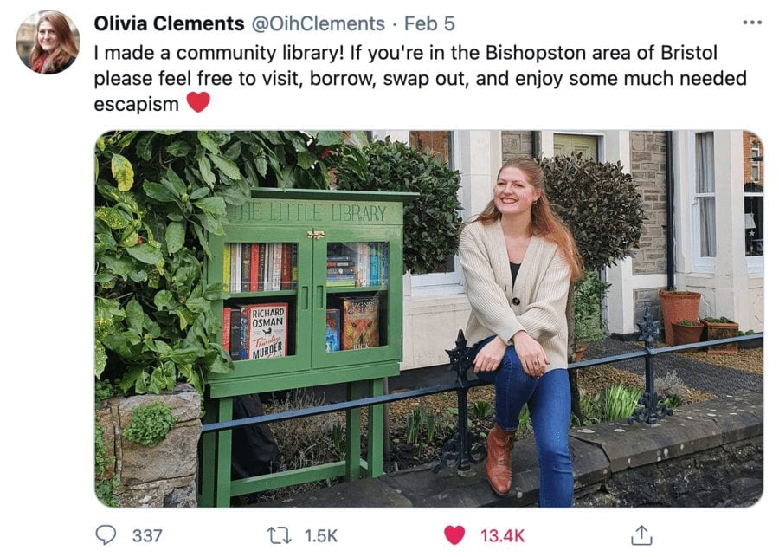Click the Olivia Clements display name
779x557 pixels.
(169, 23)
